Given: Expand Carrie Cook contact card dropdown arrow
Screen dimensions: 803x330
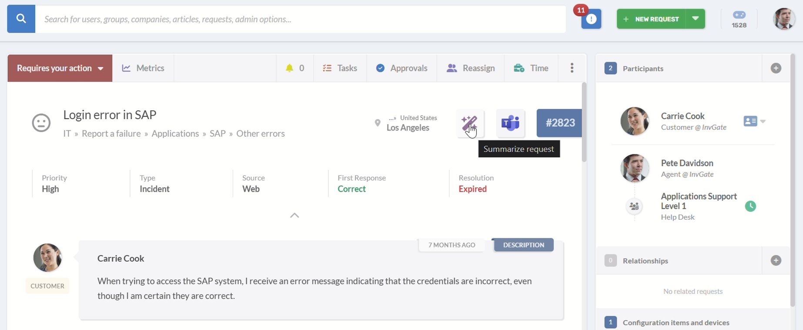Looking at the screenshot, I should coord(763,122).
